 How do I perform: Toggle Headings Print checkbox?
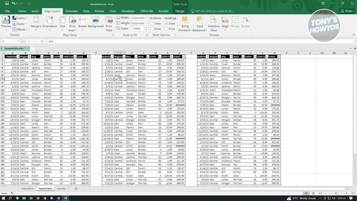pyautogui.click(x=166, y=29)
